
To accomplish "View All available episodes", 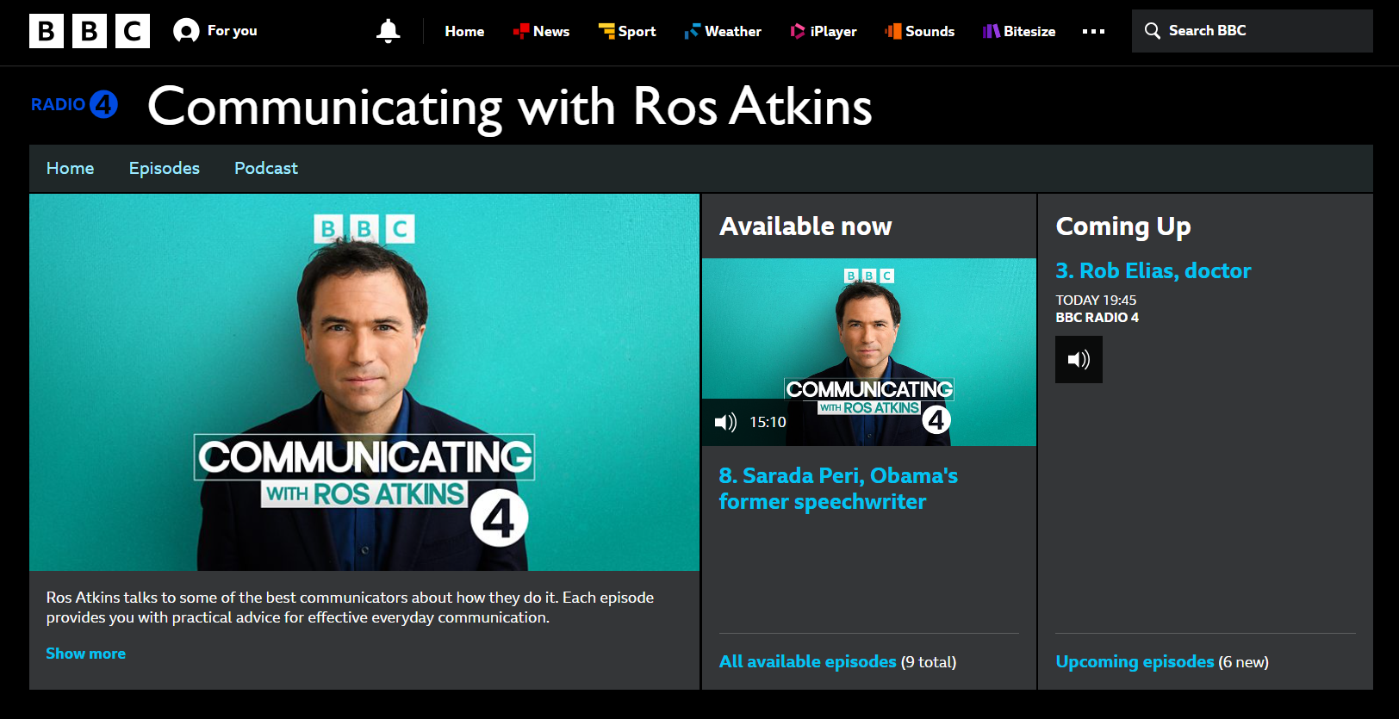I will pos(807,661).
